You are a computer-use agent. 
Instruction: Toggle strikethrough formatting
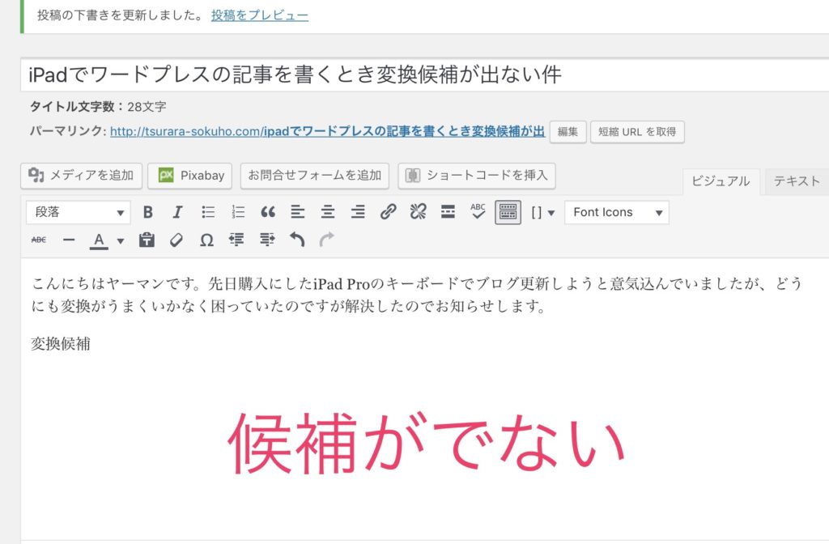[x=39, y=240]
